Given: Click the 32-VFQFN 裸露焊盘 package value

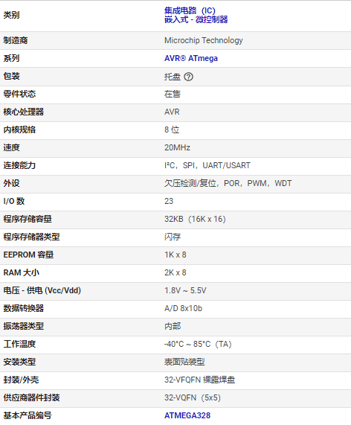Looking at the screenshot, I should pyautogui.click(x=199, y=380).
